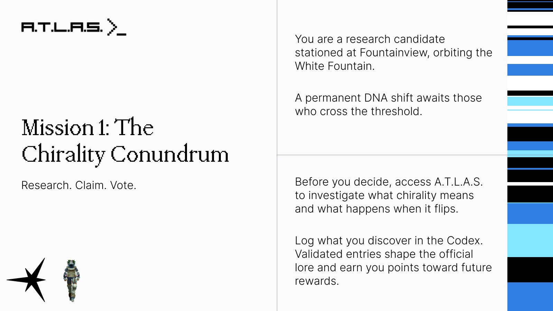The width and height of the screenshot is (553, 311).
Task: Click the bottom blue stripe on right
Action: point(530,296)
